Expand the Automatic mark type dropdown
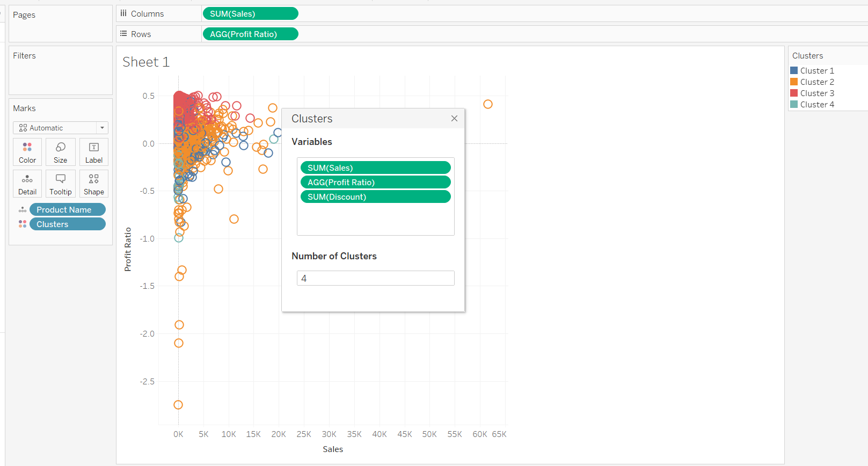This screenshot has width=868, height=466. [102, 128]
